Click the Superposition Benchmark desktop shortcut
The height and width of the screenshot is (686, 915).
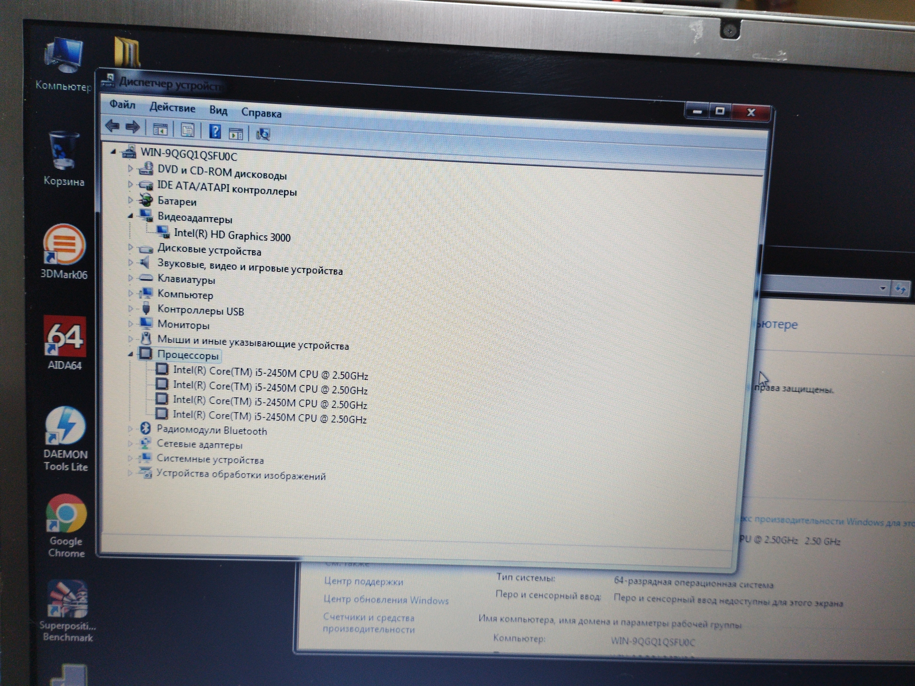(67, 611)
